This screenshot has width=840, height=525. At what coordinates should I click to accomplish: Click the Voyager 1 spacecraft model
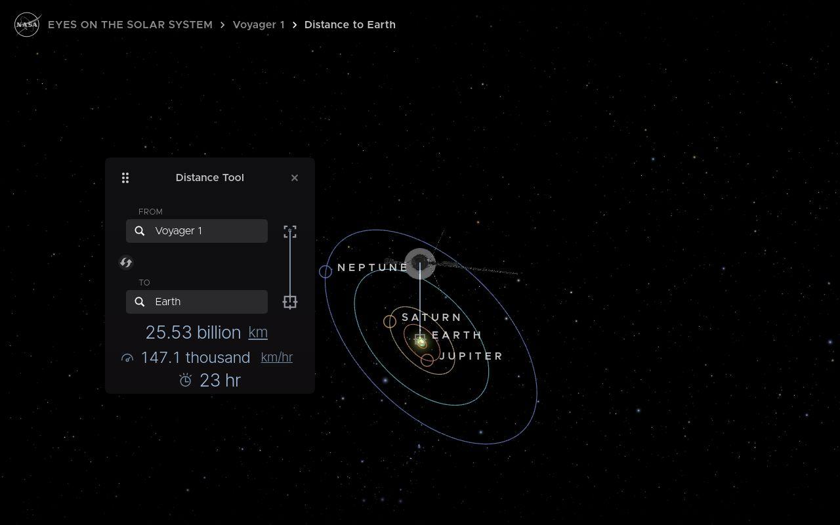[420, 264]
